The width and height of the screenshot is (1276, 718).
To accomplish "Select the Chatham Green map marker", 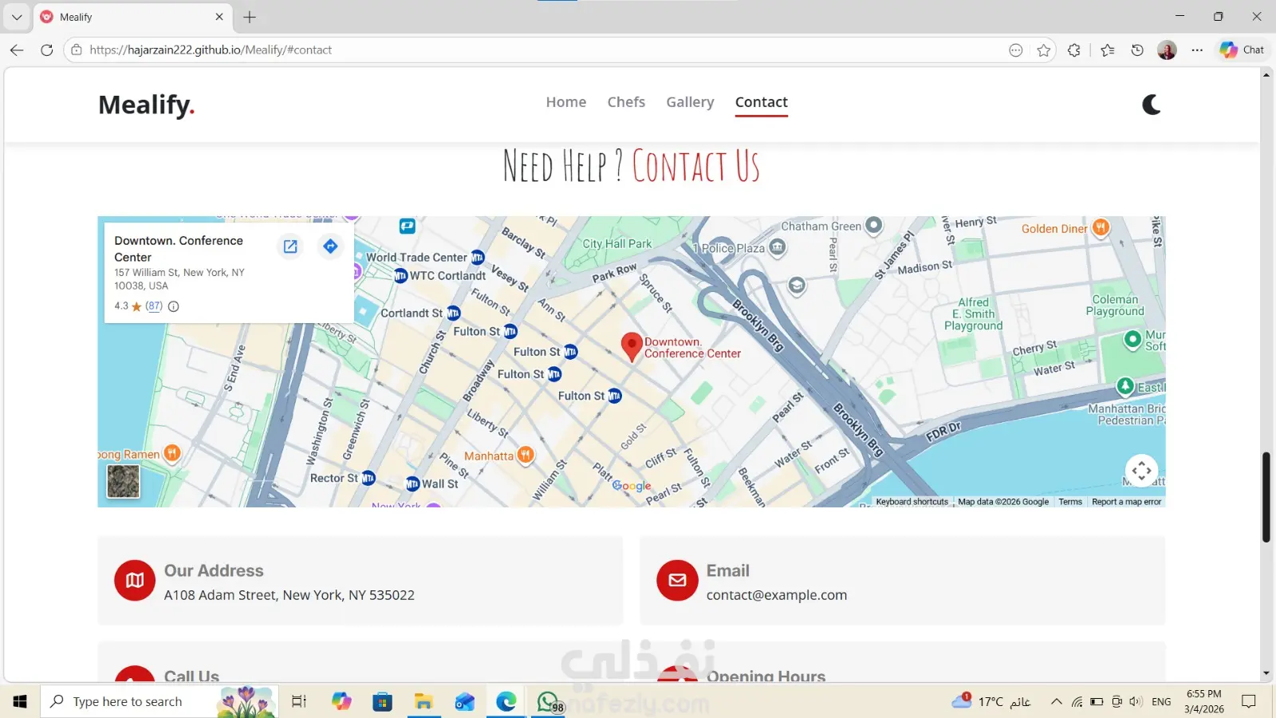I will click(874, 226).
